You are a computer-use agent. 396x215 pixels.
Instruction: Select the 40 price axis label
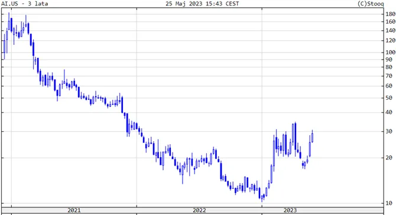(389, 112)
